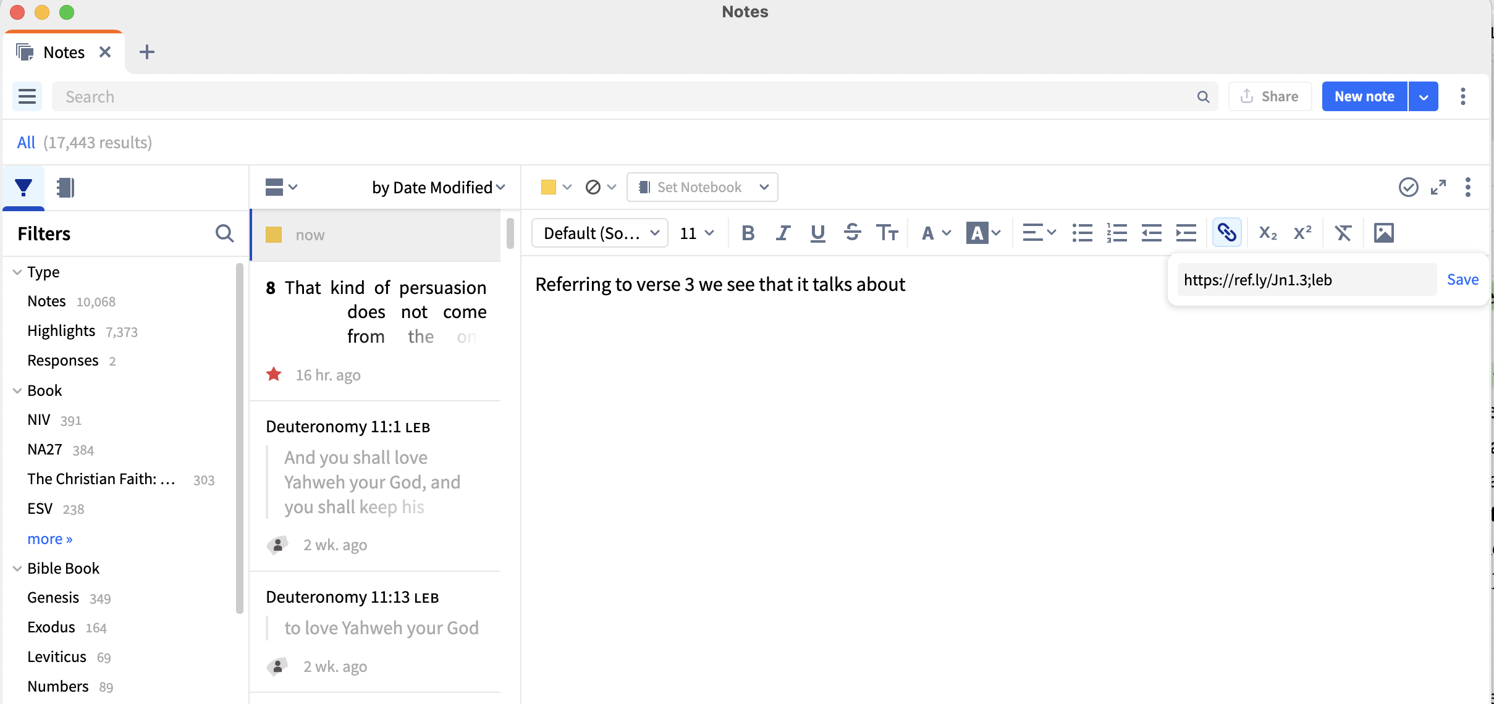Open the font size dropdown
The height and width of the screenshot is (704, 1494).
[x=696, y=233]
